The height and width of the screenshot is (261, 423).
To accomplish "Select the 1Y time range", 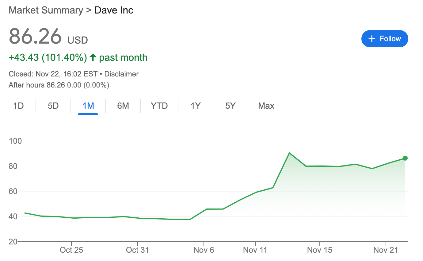I will click(195, 106).
